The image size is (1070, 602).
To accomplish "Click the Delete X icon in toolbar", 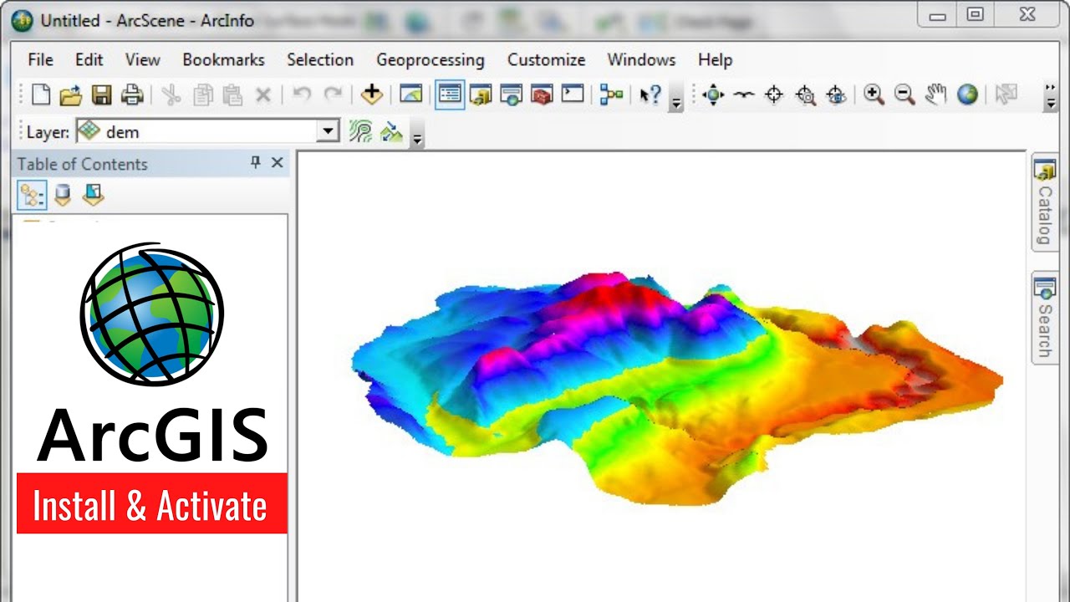I will click(262, 94).
